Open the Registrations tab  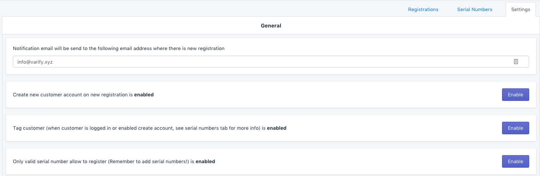pos(423,9)
